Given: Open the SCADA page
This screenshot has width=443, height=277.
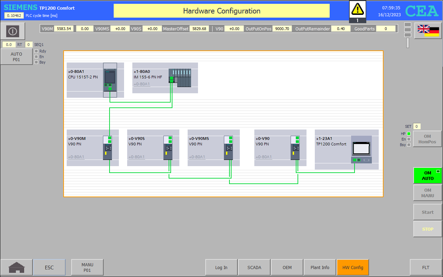Looking at the screenshot, I should click(x=254, y=267).
